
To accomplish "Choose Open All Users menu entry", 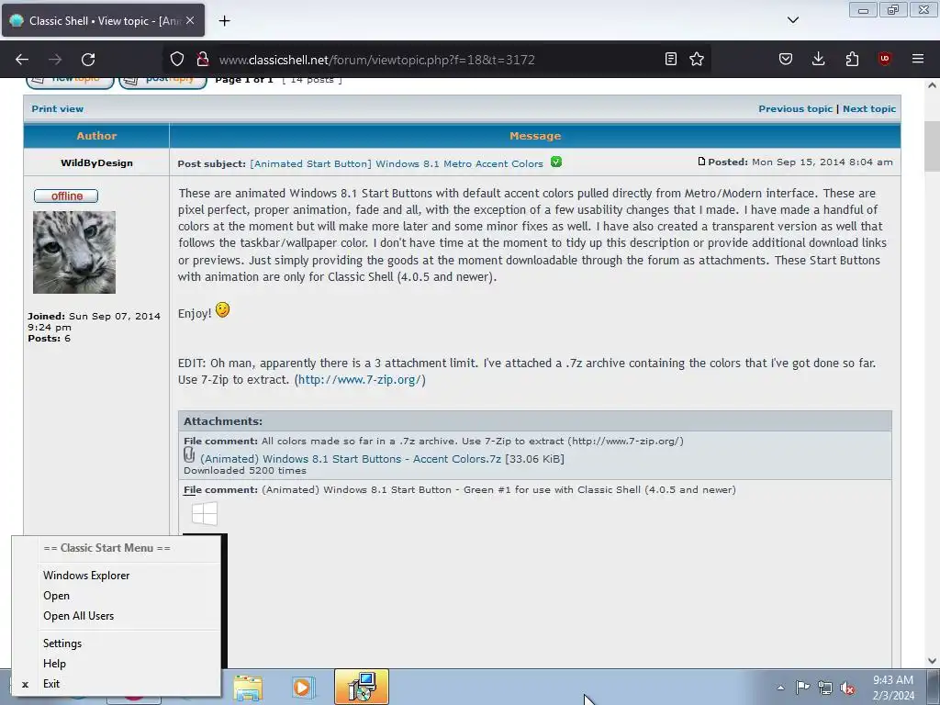I will click(79, 616).
